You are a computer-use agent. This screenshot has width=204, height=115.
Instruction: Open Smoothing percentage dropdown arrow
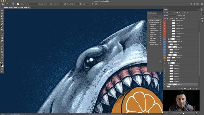(x=78, y=4)
